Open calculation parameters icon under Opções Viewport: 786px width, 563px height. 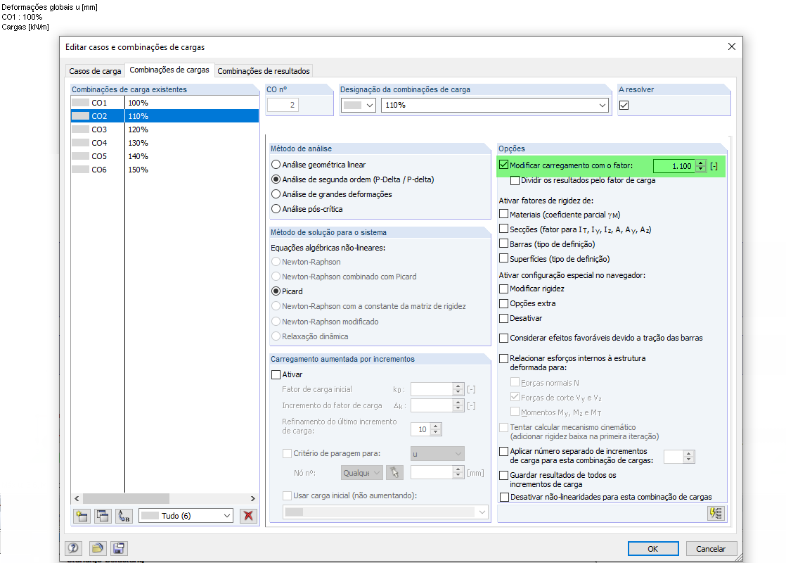716,513
